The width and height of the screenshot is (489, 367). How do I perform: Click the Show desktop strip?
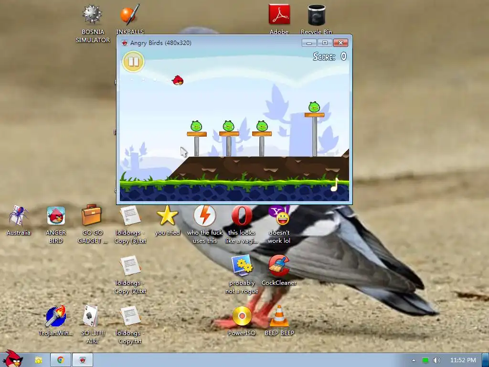click(485, 360)
